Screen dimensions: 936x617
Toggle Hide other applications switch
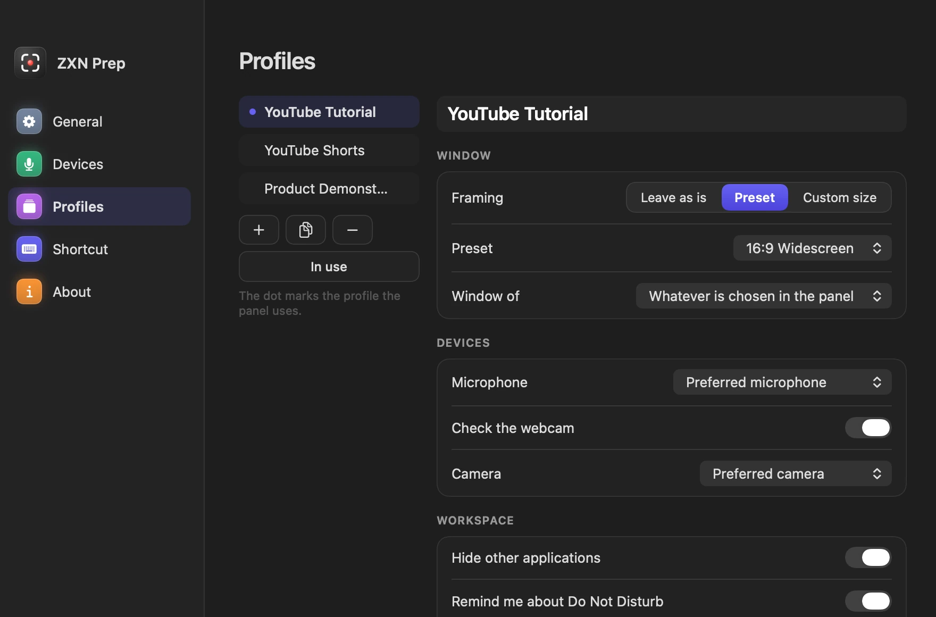pyautogui.click(x=868, y=557)
